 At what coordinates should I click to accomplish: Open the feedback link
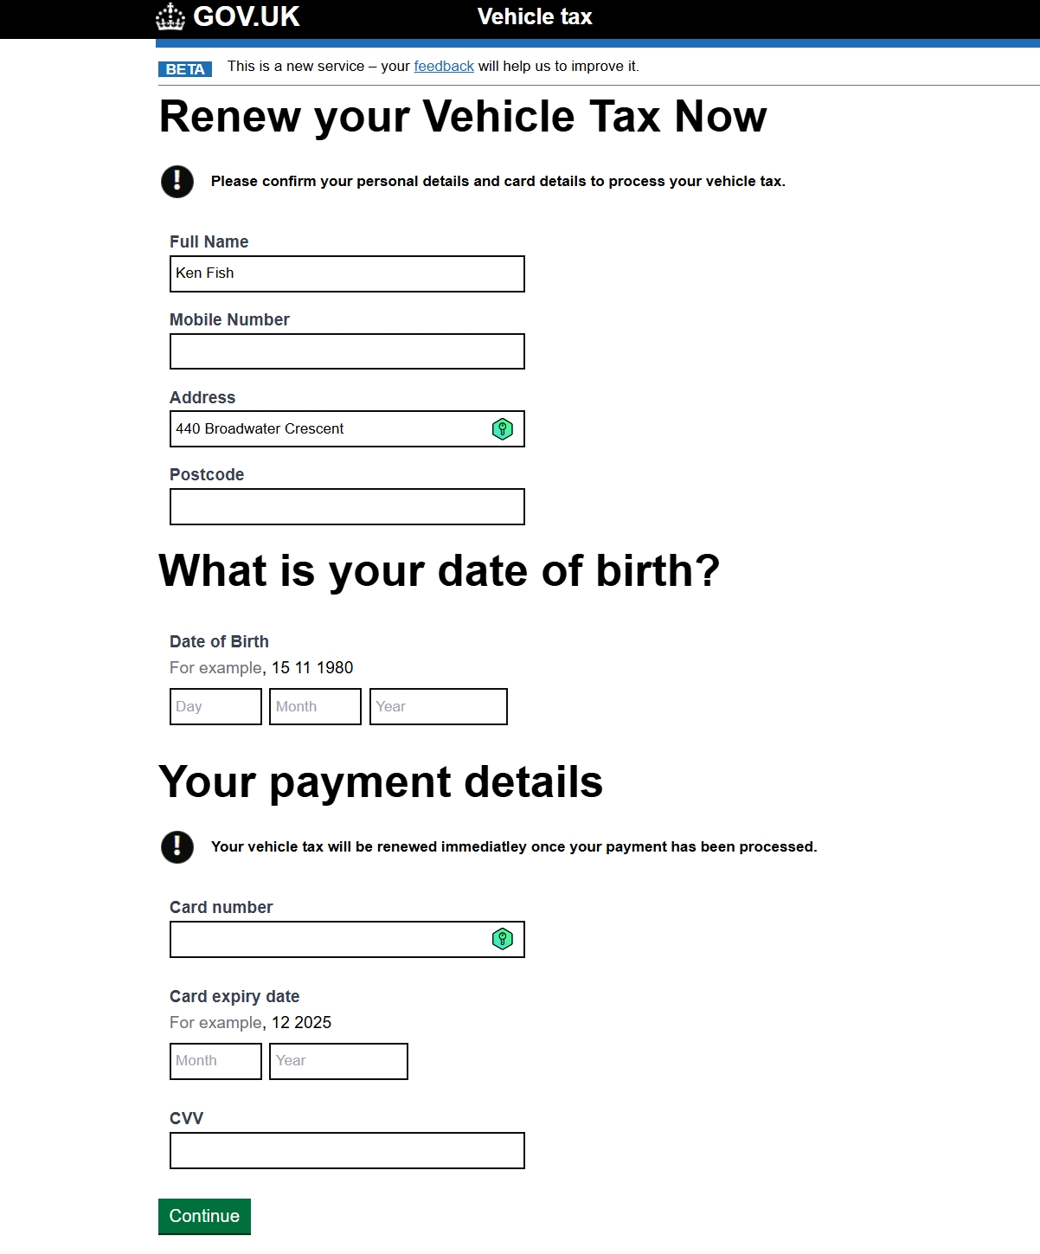(x=444, y=67)
